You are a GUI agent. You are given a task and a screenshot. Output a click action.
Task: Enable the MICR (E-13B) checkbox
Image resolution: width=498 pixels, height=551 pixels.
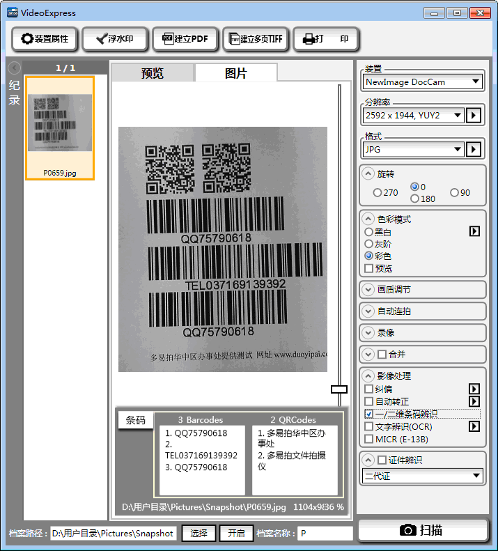(x=368, y=439)
